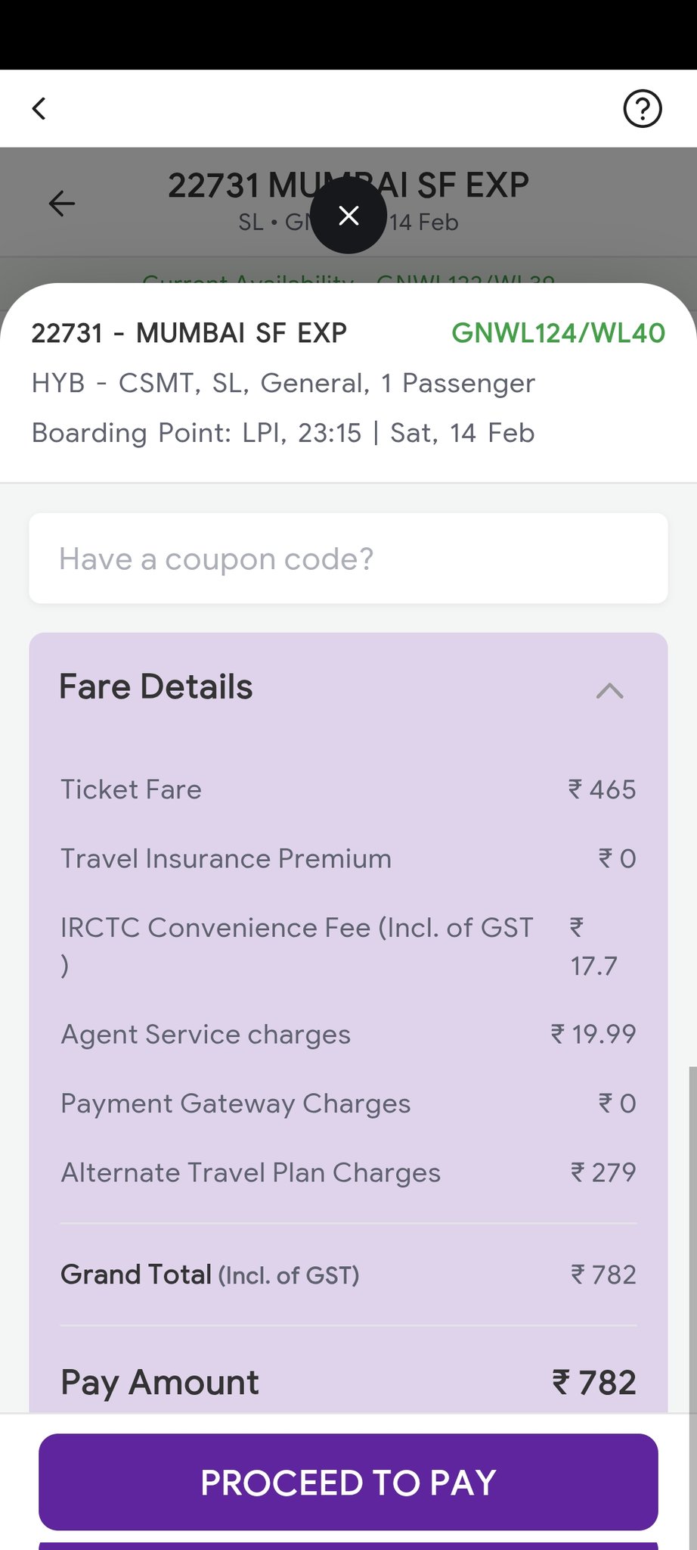Open the help question mark icon

[x=642, y=108]
